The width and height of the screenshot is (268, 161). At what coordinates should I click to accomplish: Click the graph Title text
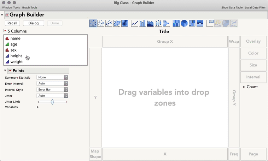pos(164,31)
